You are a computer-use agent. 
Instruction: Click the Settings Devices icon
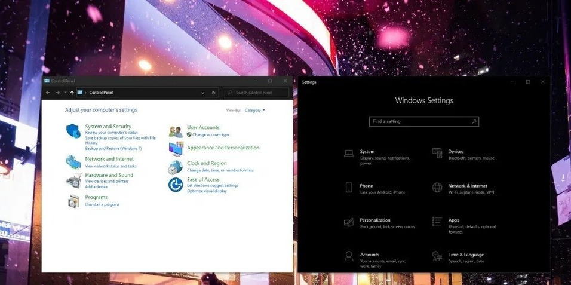pos(437,153)
